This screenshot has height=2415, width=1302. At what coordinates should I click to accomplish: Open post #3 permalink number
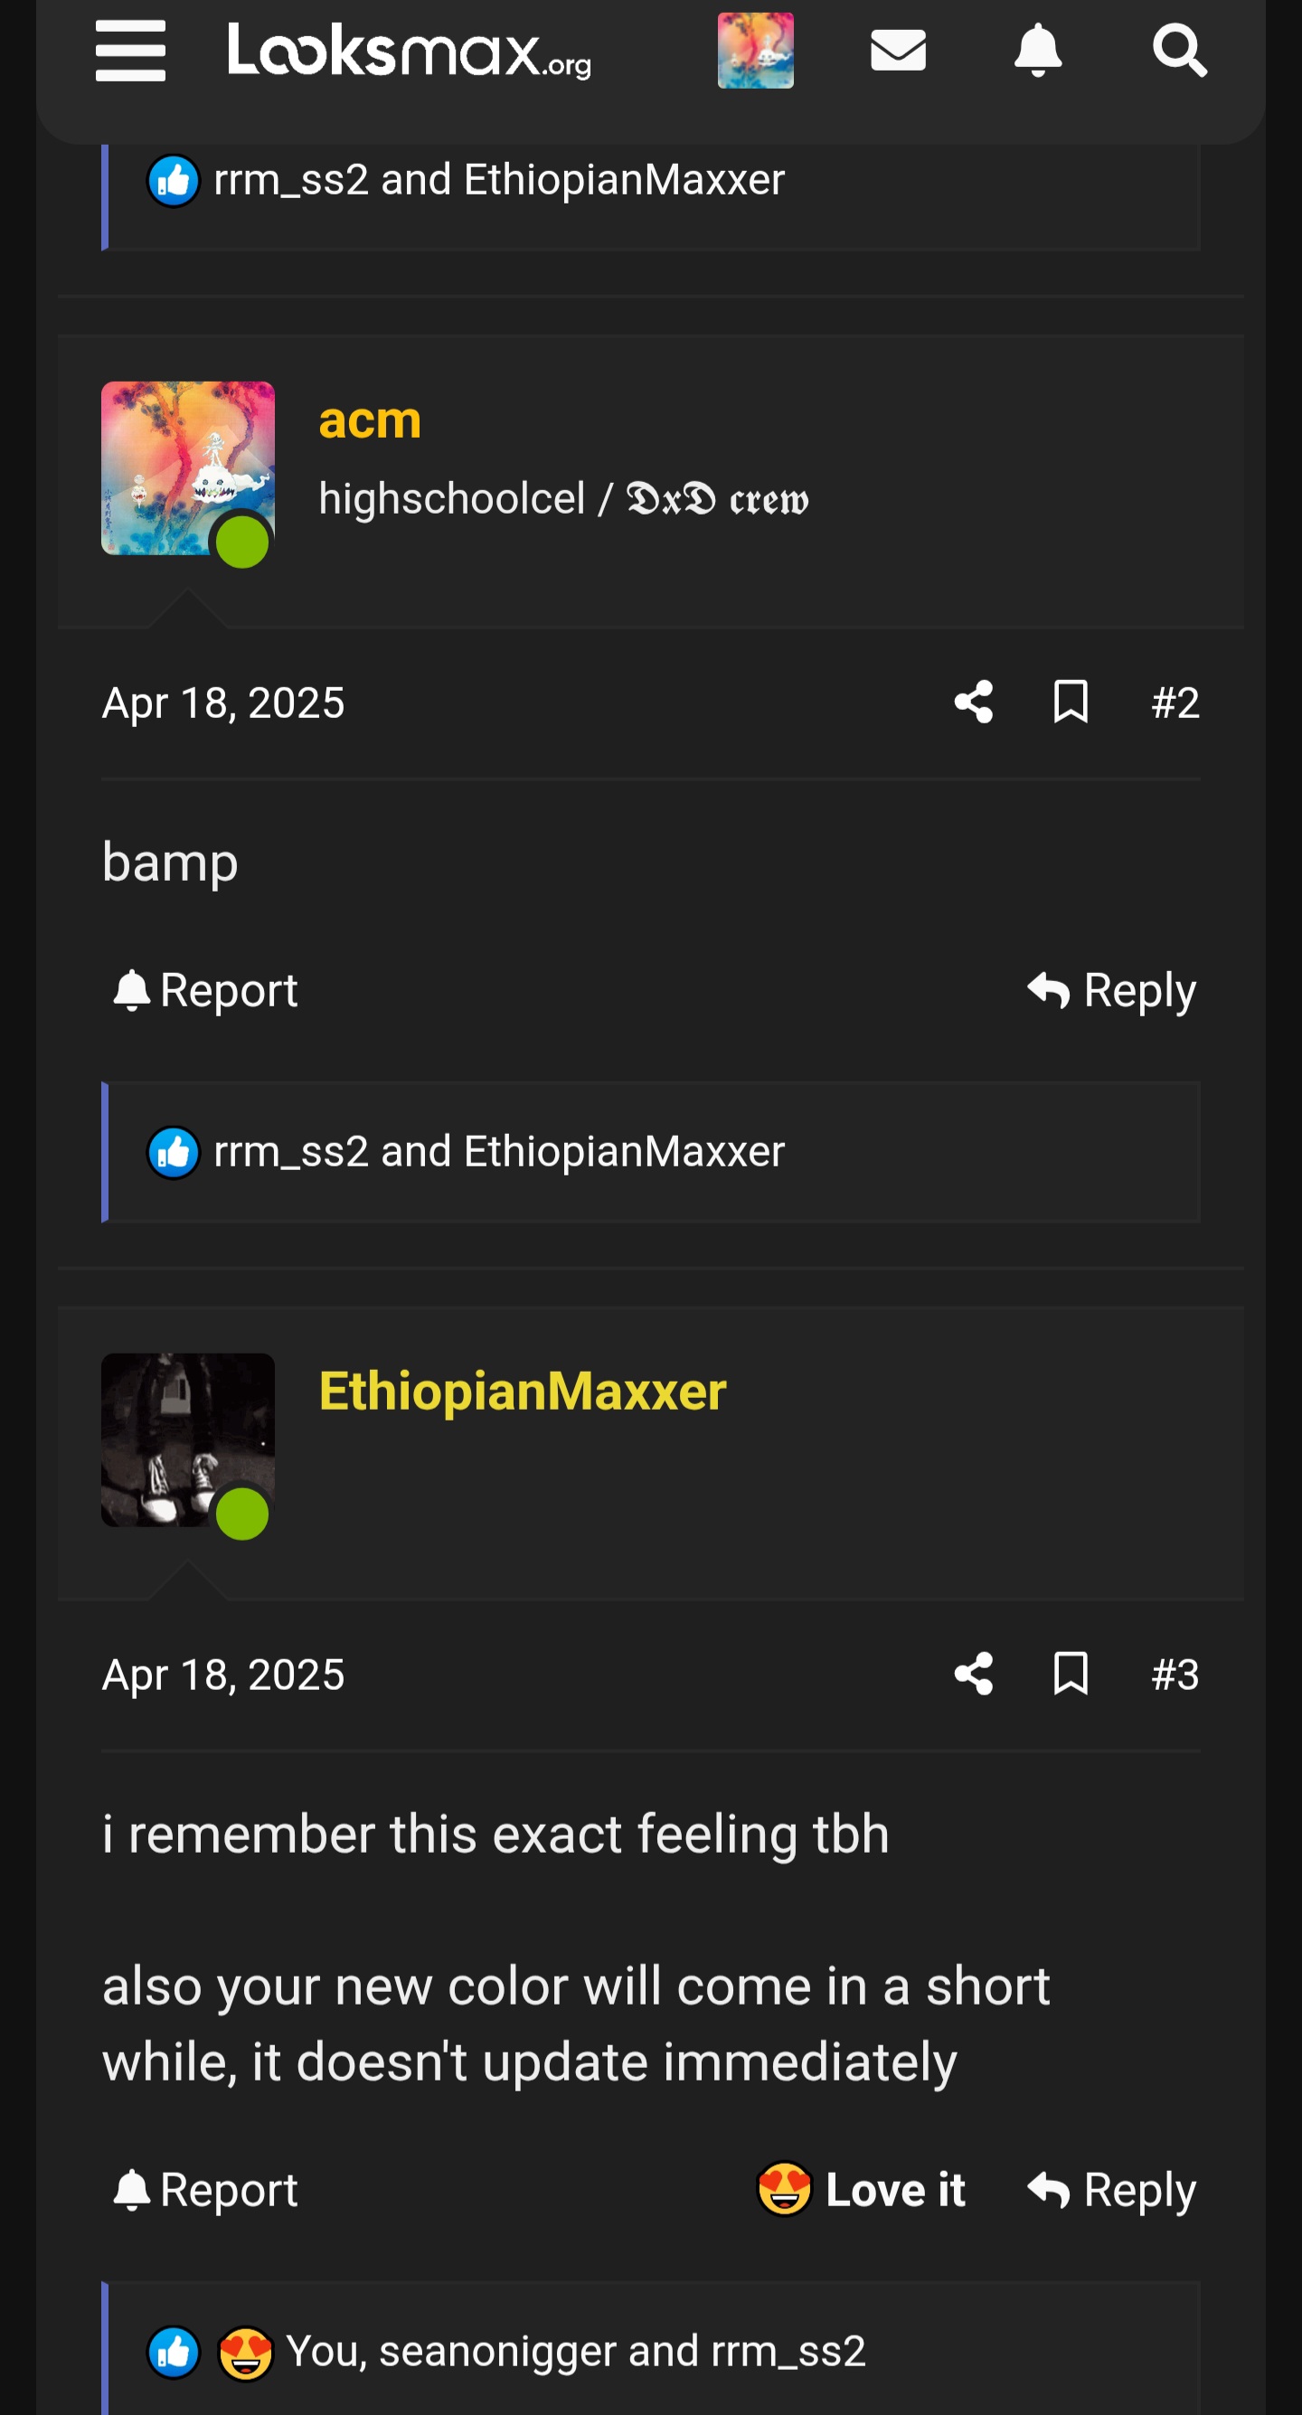(x=1175, y=1674)
